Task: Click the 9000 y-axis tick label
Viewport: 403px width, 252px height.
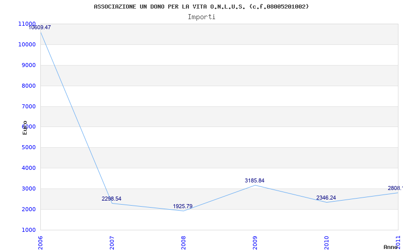Action: [28, 65]
